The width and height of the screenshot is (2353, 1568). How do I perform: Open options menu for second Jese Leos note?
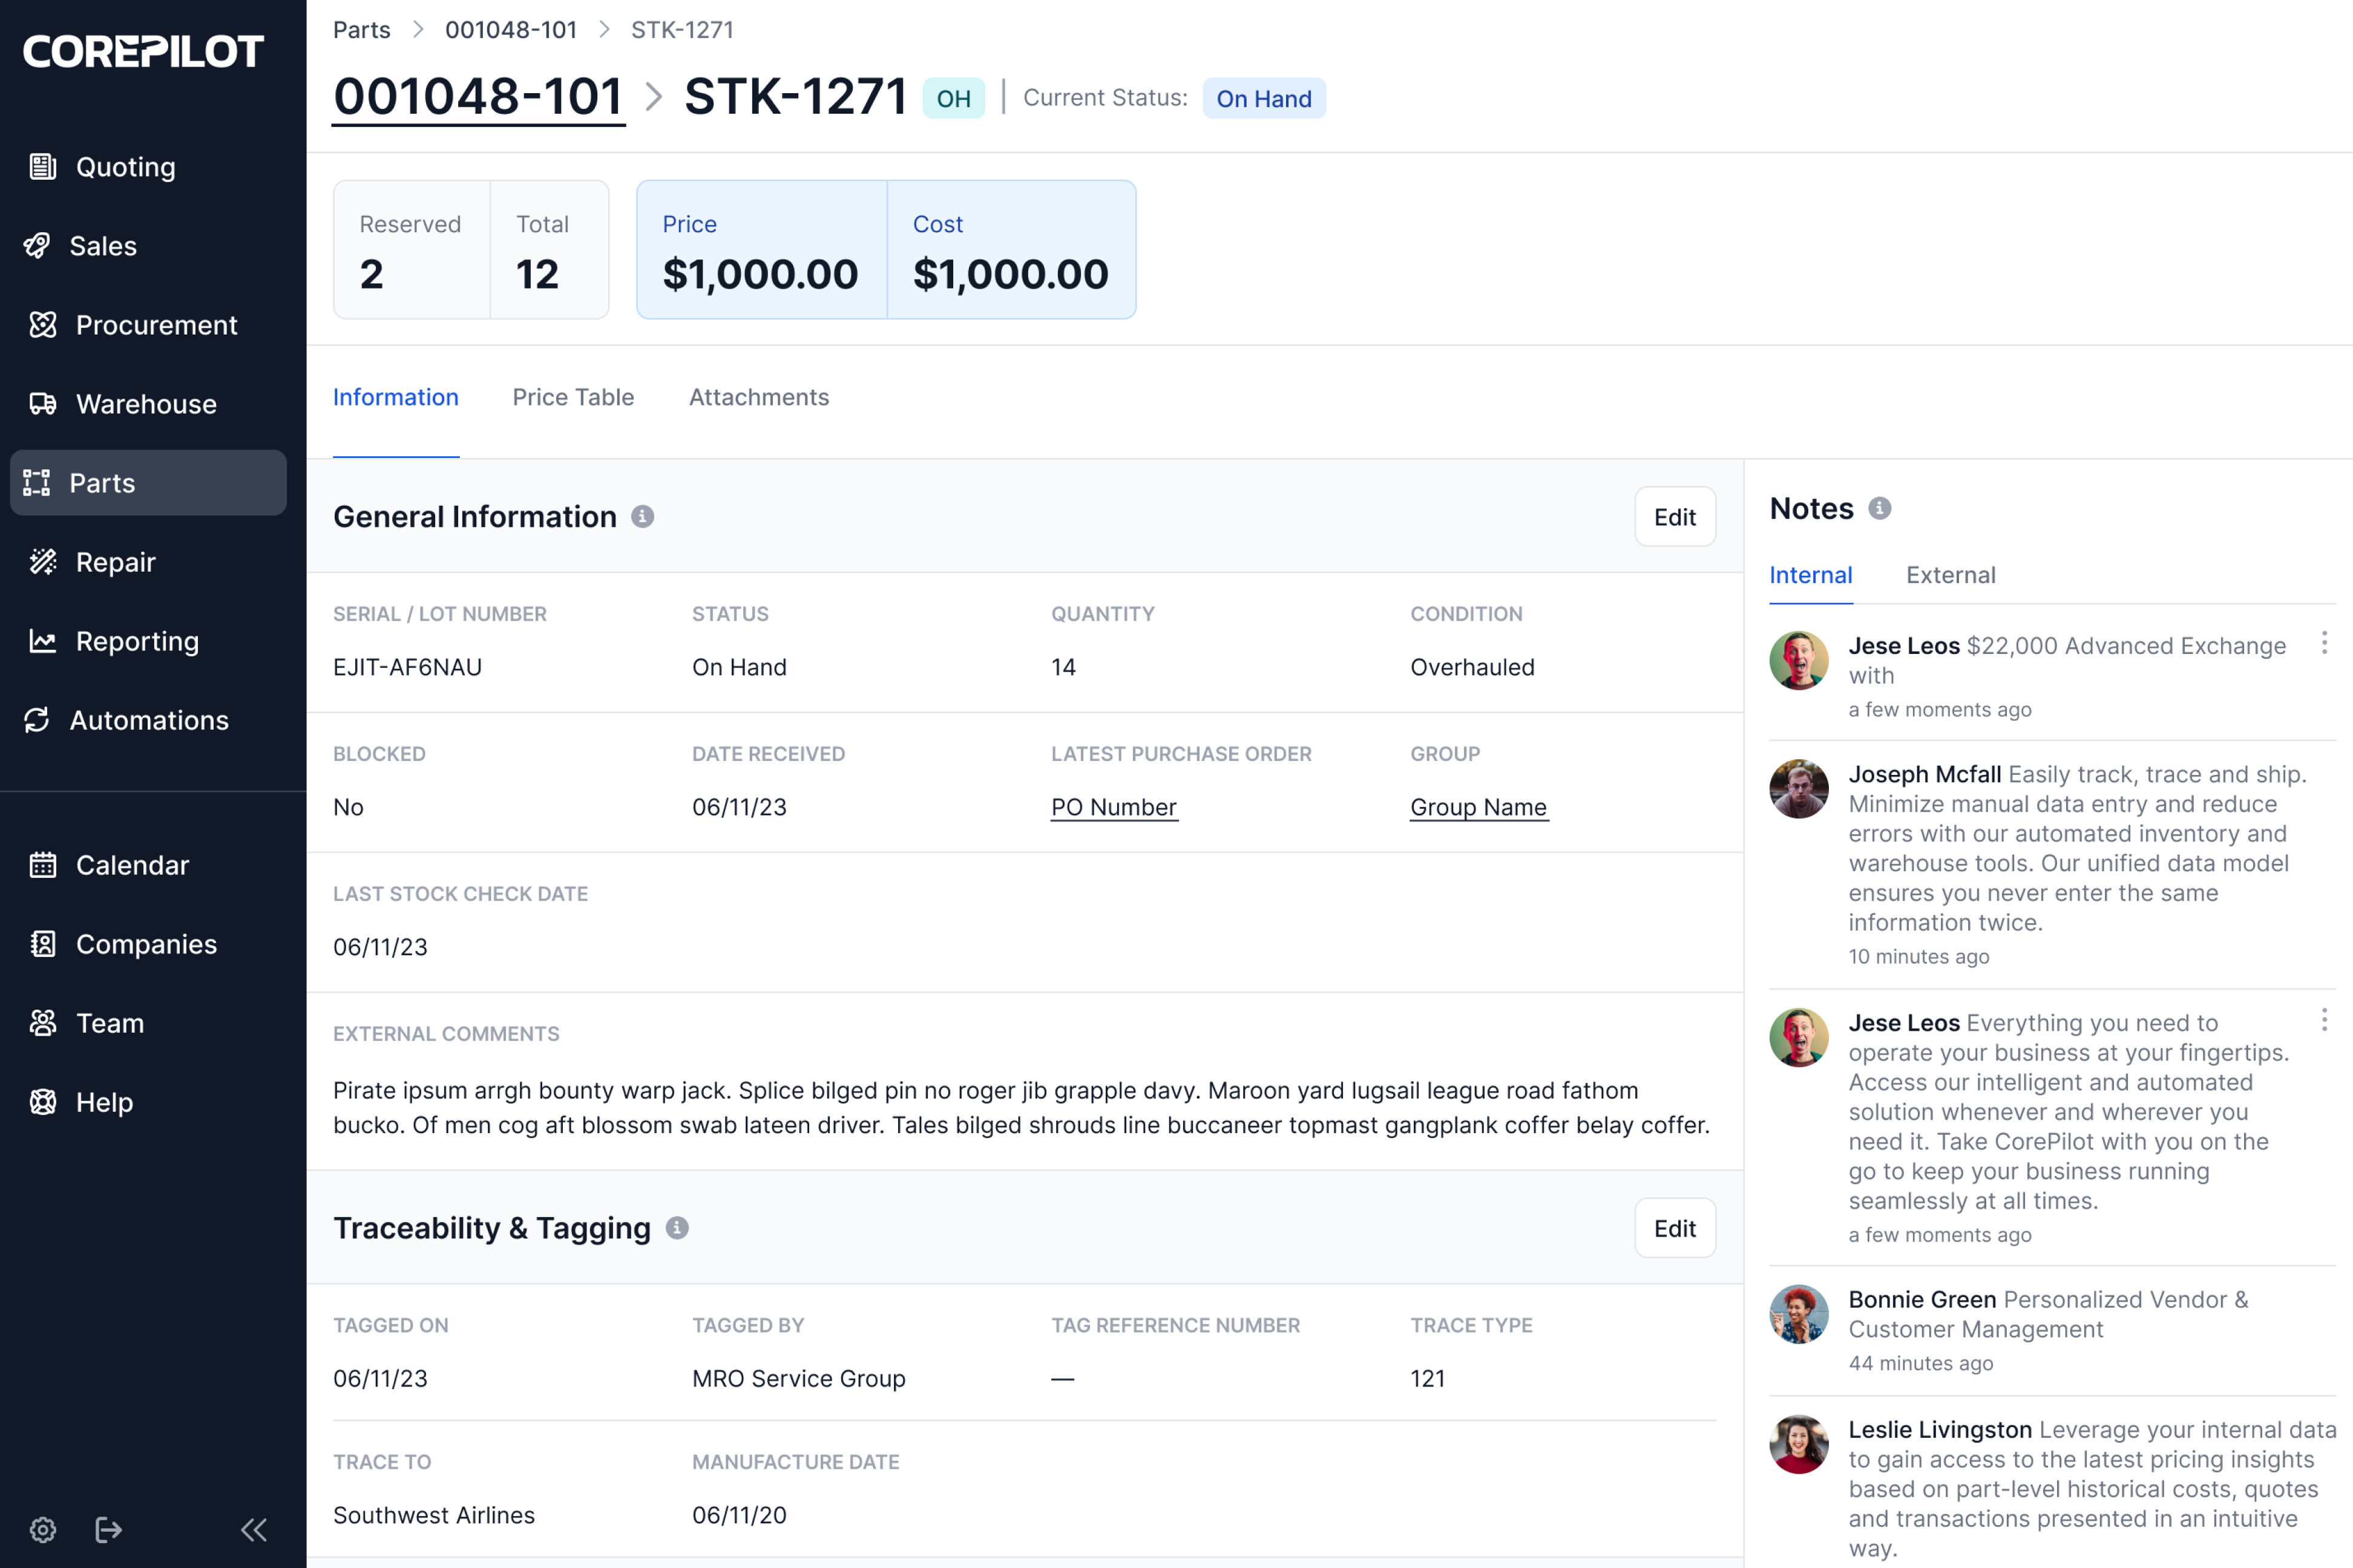[2324, 1020]
